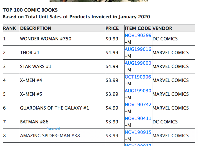Click the NOV190915 item code link
Viewport: 198px width, 146px height.
[x=138, y=132]
